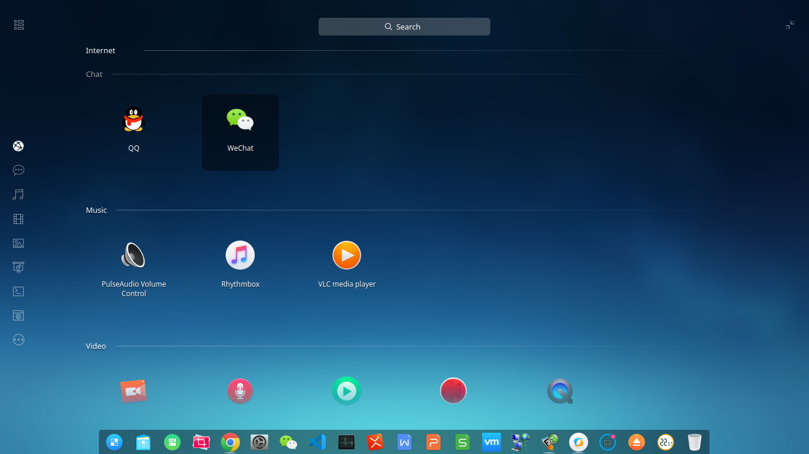This screenshot has width=809, height=454.
Task: Open WPS Writer from the dock
Action: coord(404,442)
